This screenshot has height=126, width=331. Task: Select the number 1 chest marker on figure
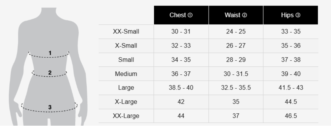point(50,53)
